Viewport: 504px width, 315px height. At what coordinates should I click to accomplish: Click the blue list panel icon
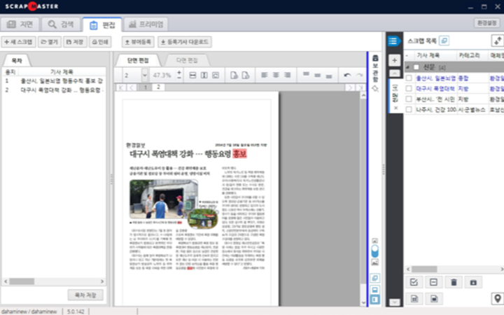pyautogui.click(x=393, y=41)
